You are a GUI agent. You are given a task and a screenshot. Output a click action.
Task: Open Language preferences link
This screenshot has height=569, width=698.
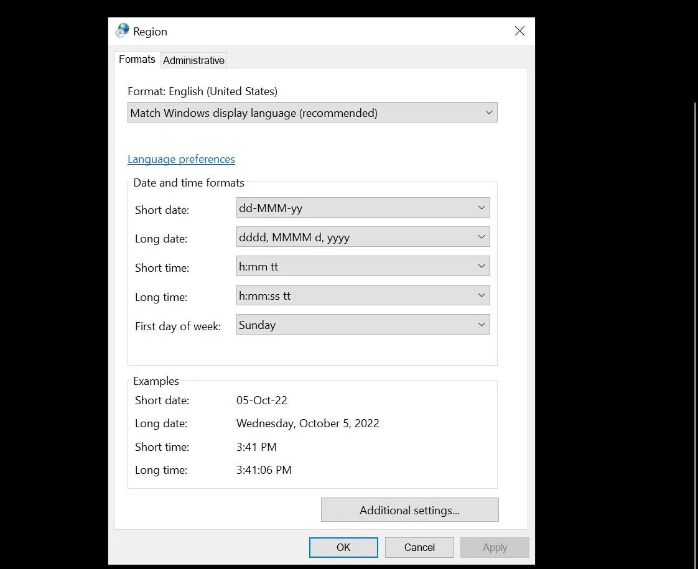181,159
